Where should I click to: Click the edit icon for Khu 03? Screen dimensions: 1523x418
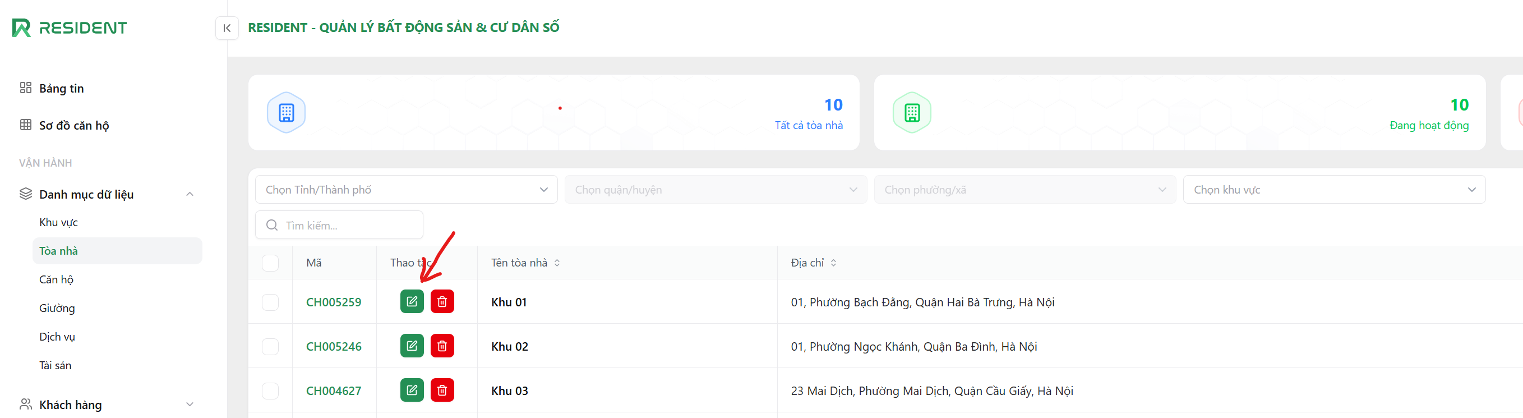tap(412, 390)
